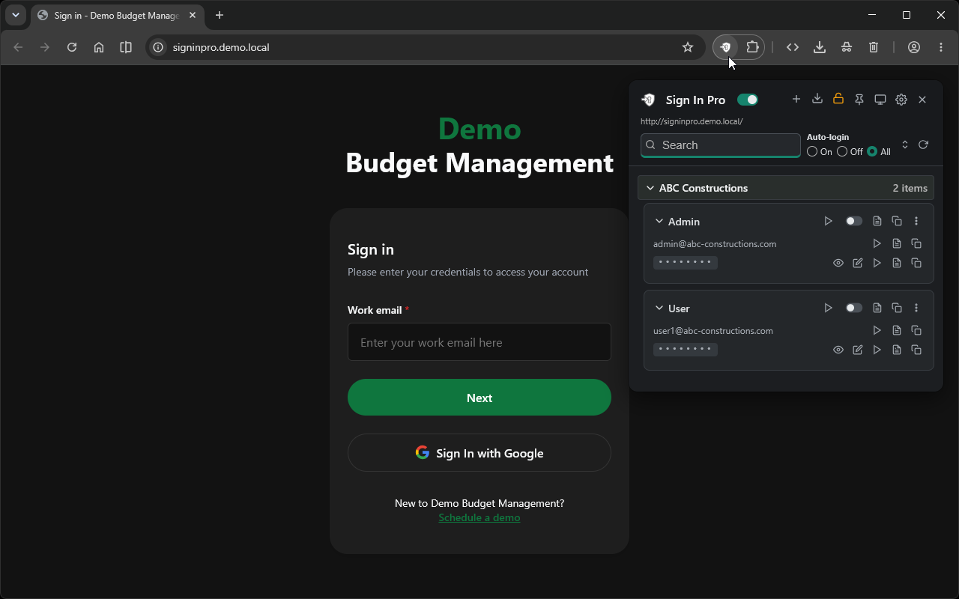This screenshot has height=599, width=959.
Task: Click document icon in the User header row
Action: point(877,308)
